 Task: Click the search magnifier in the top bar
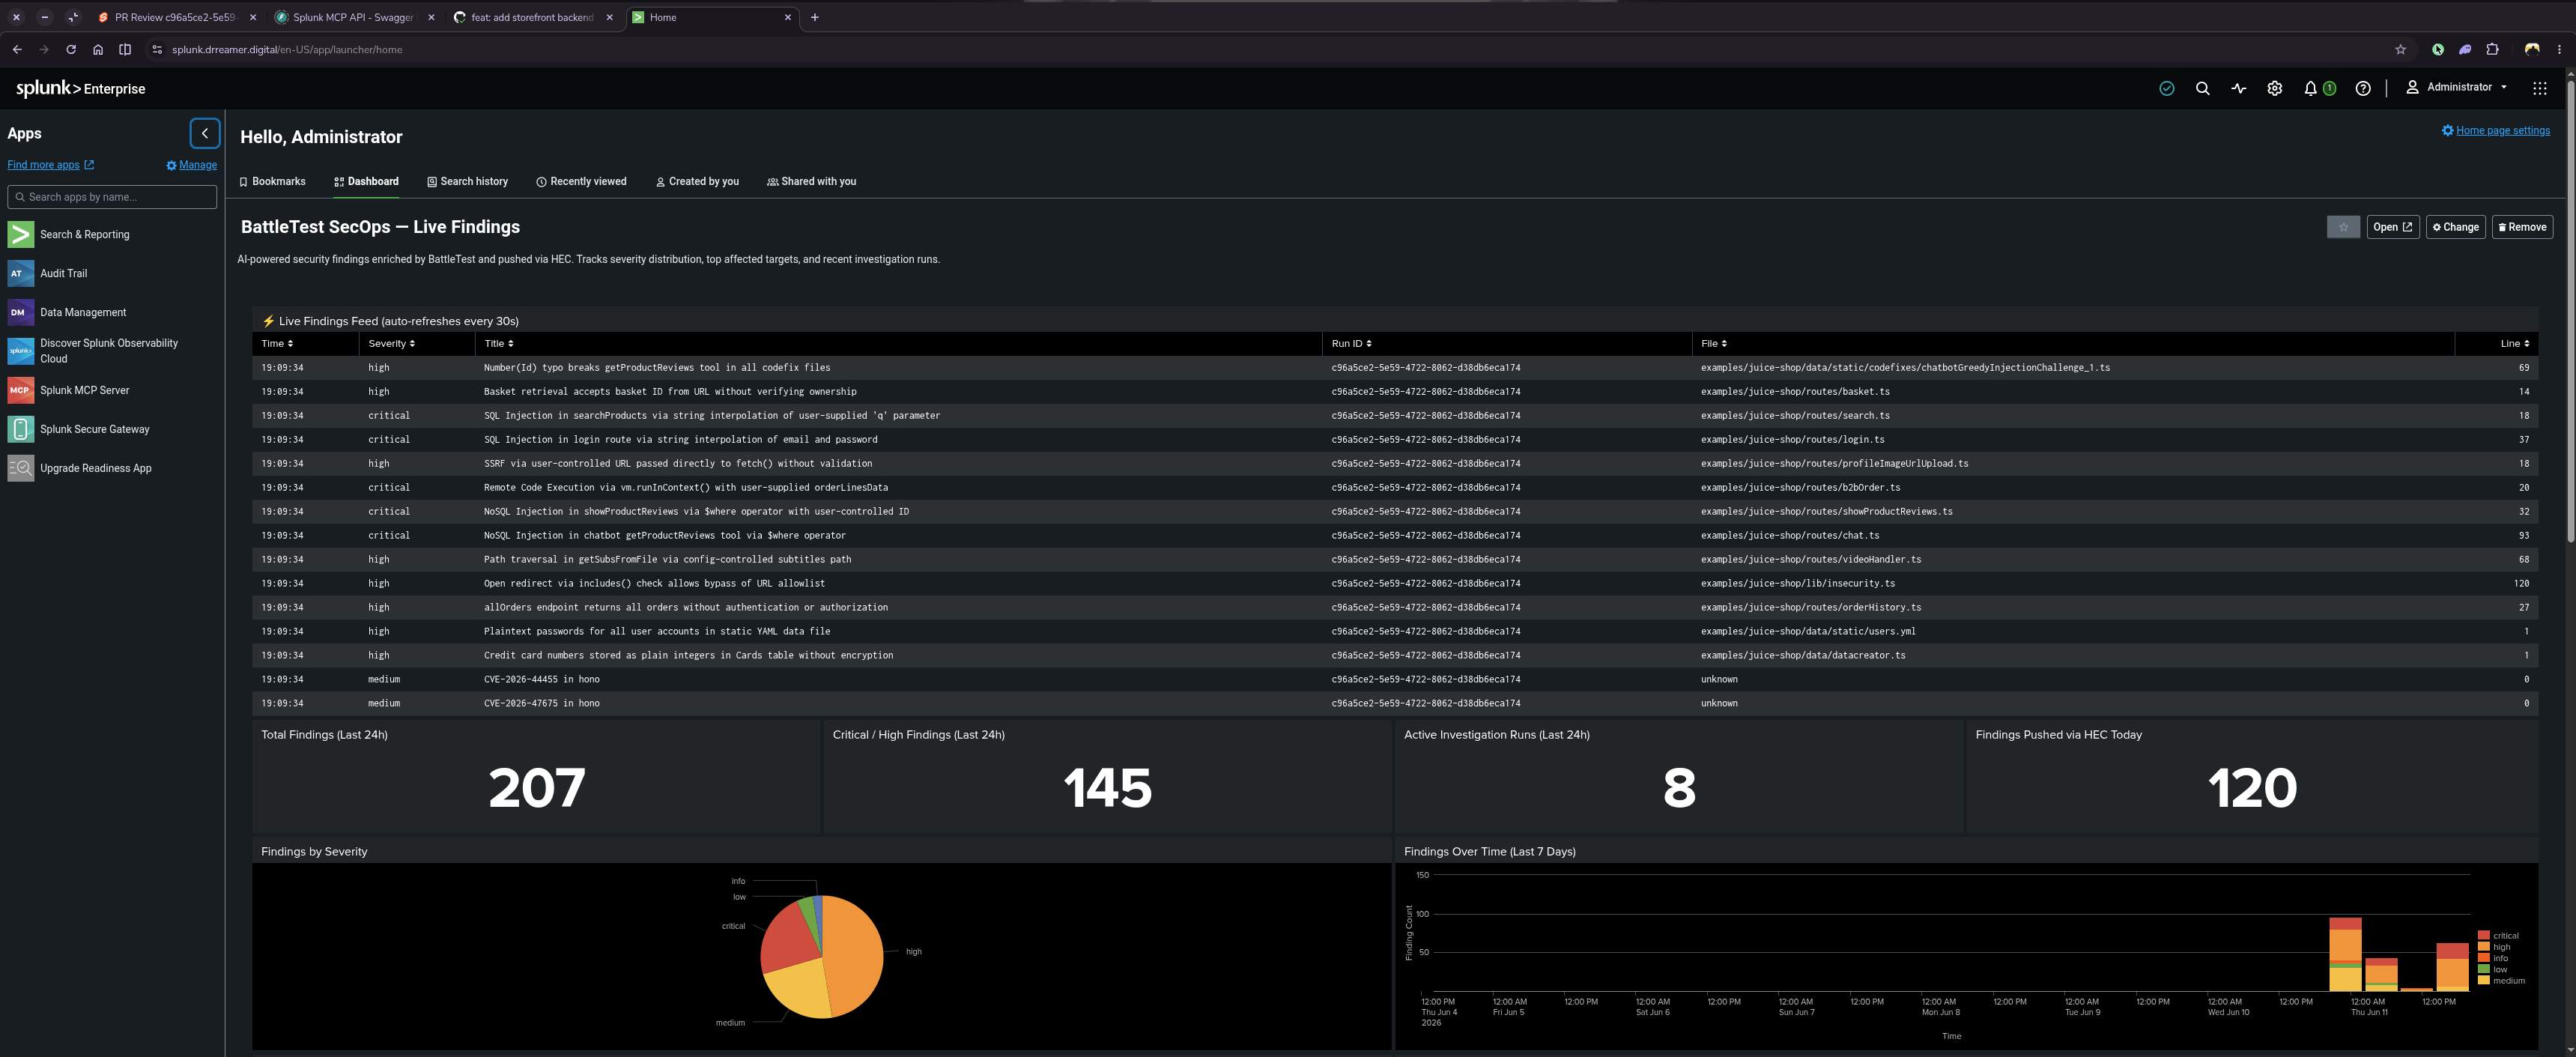point(2202,88)
